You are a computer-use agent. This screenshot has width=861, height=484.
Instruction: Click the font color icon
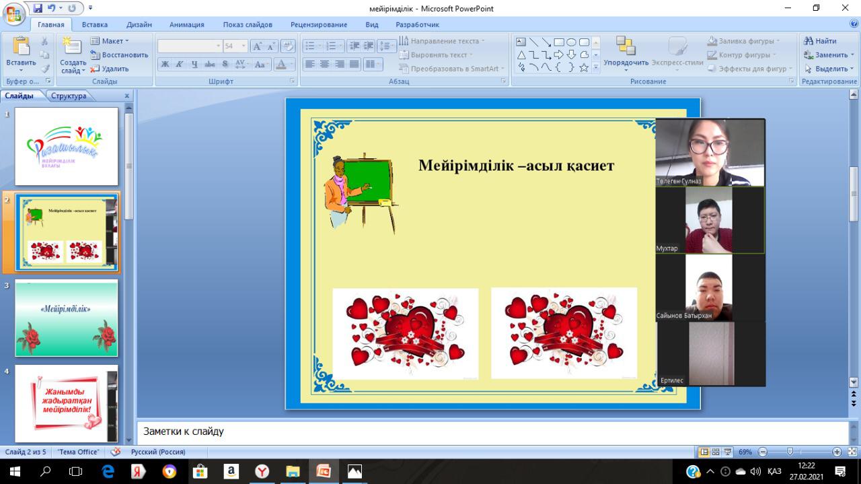coord(281,65)
